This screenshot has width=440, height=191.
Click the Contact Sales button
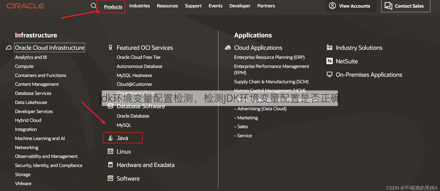point(406,6)
